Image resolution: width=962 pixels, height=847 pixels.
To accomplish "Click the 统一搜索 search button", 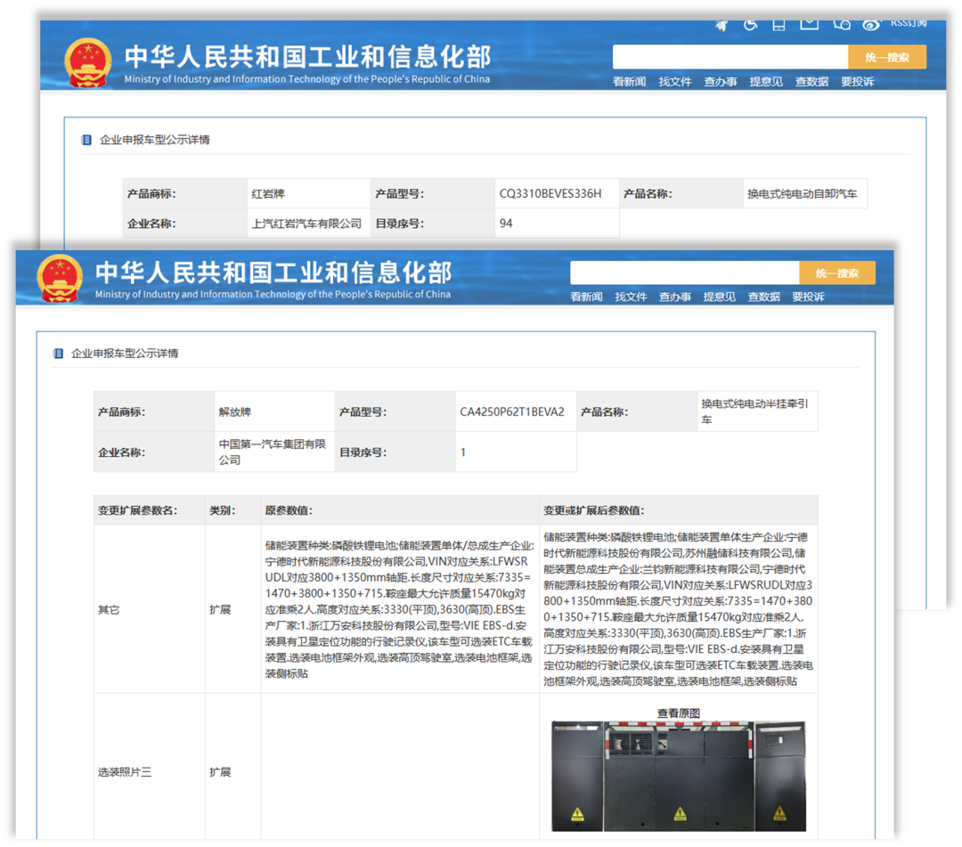I will pyautogui.click(x=836, y=273).
